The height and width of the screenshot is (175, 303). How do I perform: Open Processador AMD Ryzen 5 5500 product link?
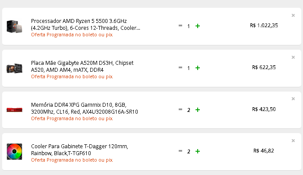click(85, 24)
